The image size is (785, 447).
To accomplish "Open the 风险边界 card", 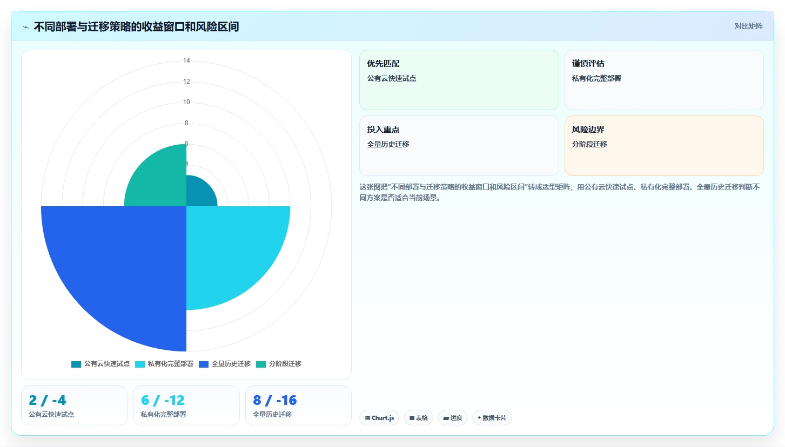I will [664, 146].
